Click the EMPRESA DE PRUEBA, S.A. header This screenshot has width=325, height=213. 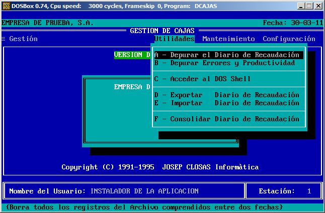click(x=47, y=23)
